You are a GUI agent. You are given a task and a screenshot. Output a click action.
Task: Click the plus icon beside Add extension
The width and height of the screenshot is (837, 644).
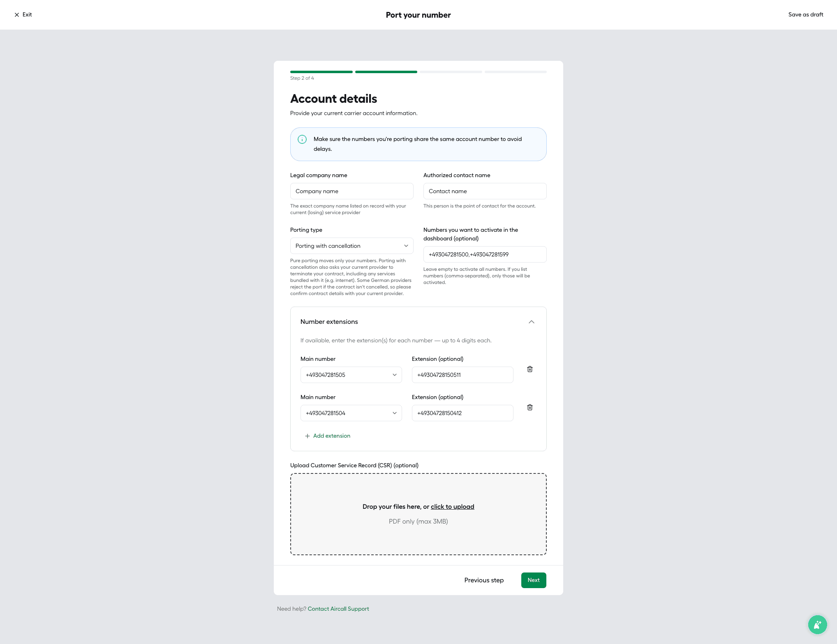click(308, 436)
